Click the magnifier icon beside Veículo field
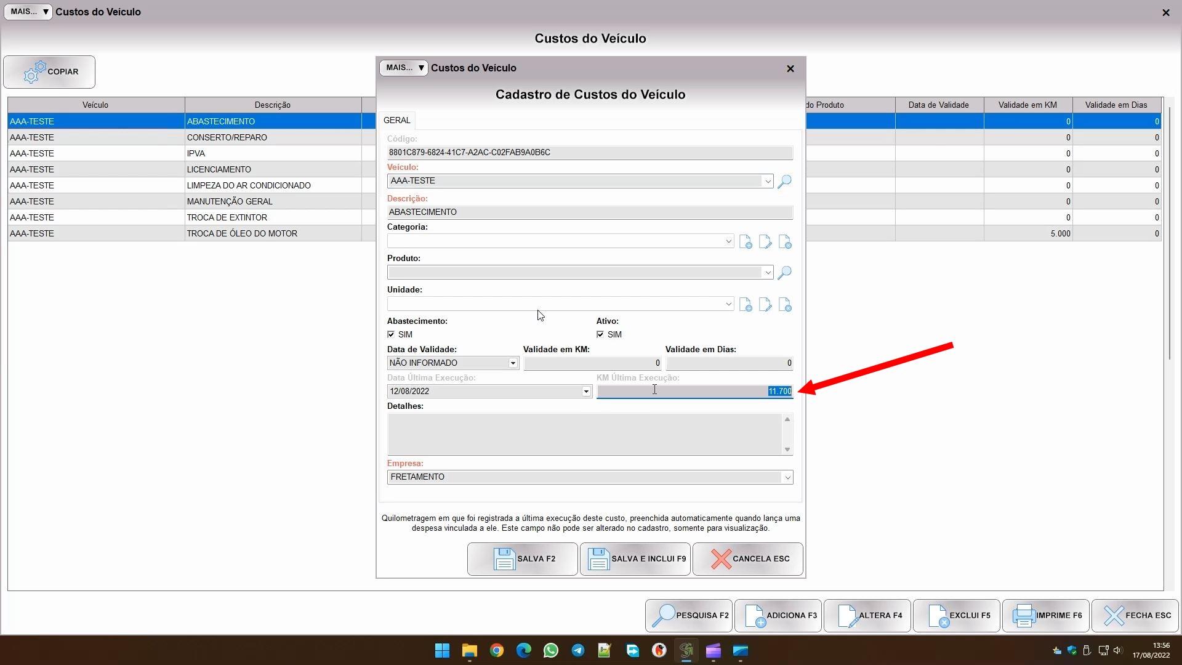The image size is (1182, 665). click(x=784, y=182)
